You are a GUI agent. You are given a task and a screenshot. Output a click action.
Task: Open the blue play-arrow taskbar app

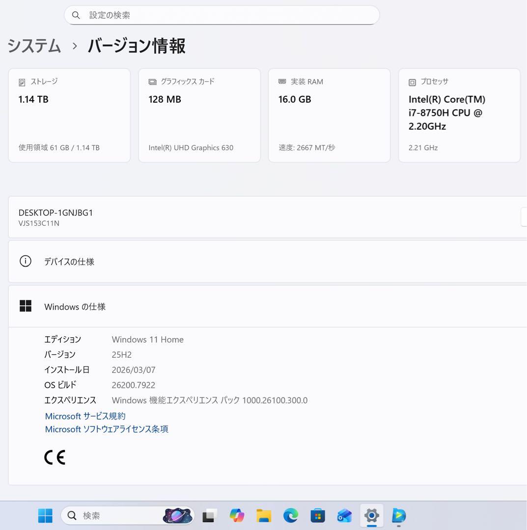[399, 515]
